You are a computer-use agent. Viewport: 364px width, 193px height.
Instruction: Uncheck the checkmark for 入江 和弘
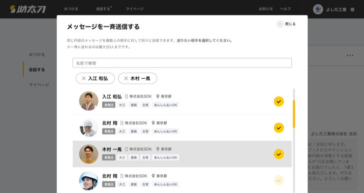click(279, 102)
